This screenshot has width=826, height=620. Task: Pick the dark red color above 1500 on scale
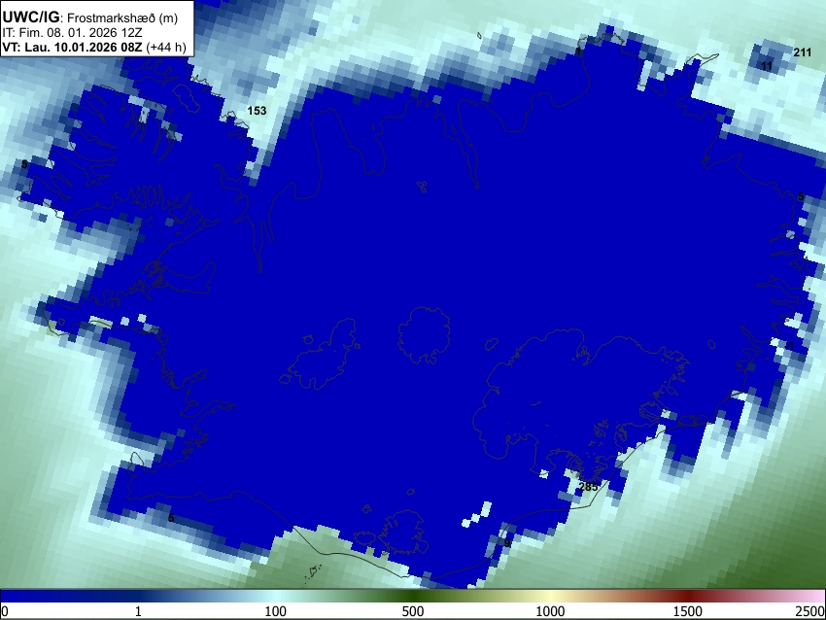(x=687, y=597)
